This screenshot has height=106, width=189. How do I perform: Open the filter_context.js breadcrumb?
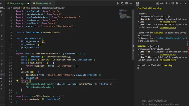tap(31, 8)
